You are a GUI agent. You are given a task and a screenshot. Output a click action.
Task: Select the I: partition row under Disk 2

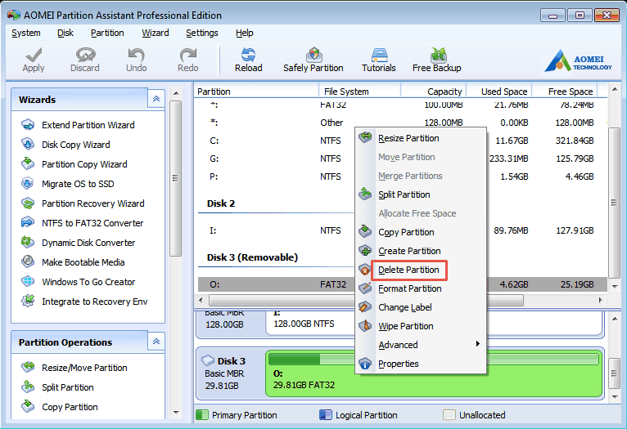(x=402, y=230)
